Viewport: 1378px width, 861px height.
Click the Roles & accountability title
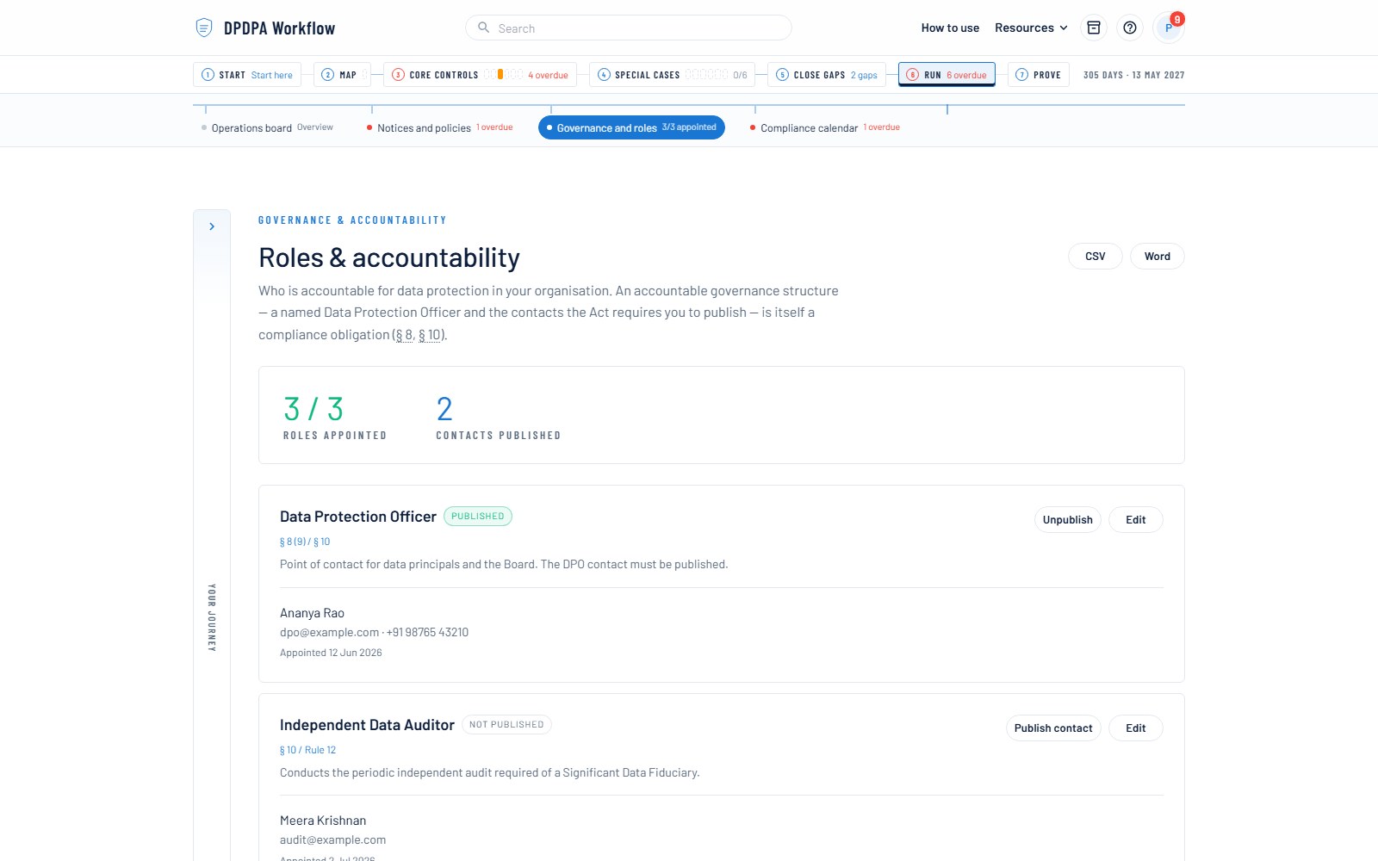(389, 257)
